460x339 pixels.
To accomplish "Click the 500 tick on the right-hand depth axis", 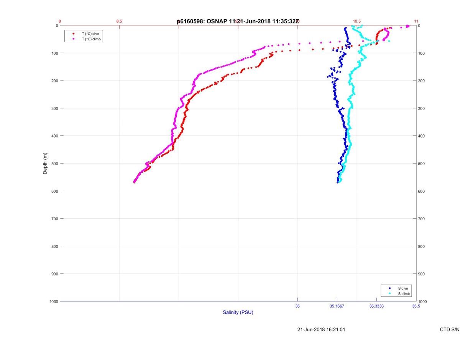I will pyautogui.click(x=422, y=164).
